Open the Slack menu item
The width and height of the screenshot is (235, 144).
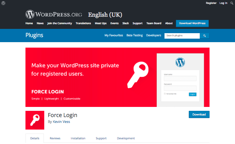(125, 23)
